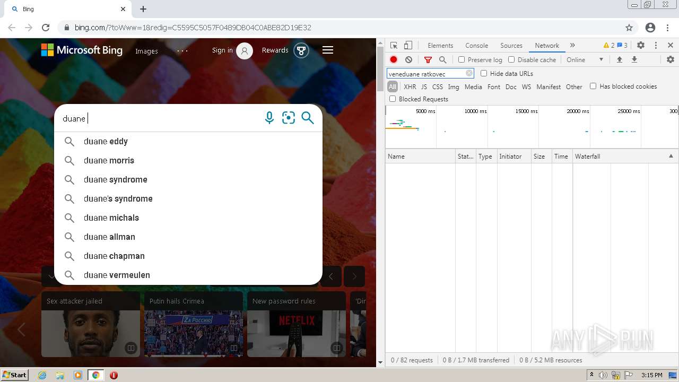
Task: Open Network settings gear icon
Action: (x=671, y=59)
